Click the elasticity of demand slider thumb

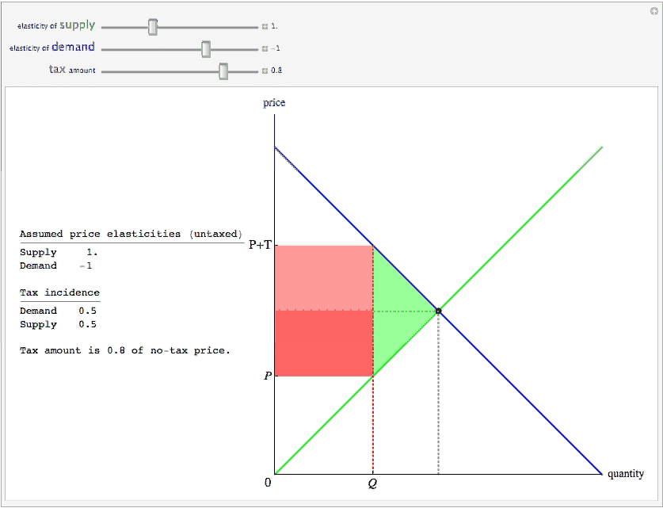(x=206, y=49)
